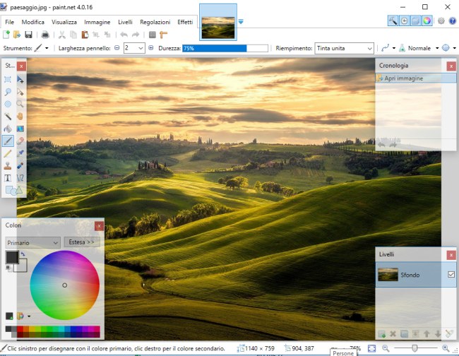459x356 pixels.
Task: Expand the image list arrow
Action: (x=241, y=22)
